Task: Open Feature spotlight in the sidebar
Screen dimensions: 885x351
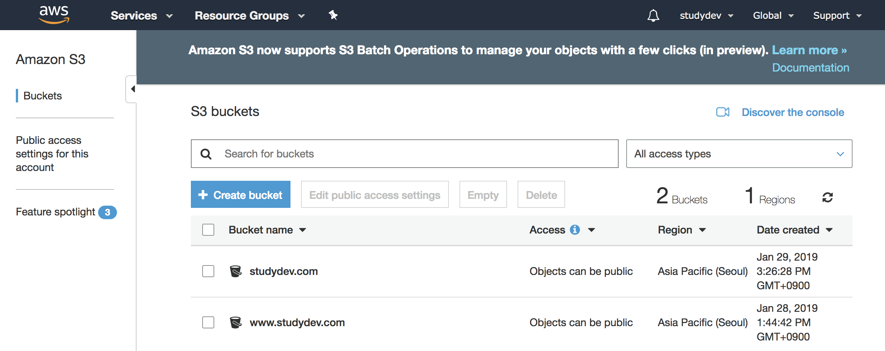Action: [x=55, y=212]
